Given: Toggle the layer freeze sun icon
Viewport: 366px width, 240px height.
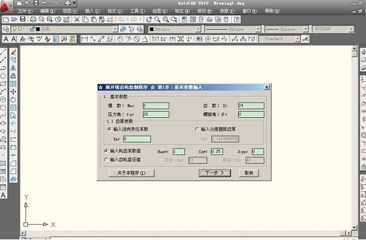Looking at the screenshot, I should coord(20,29).
